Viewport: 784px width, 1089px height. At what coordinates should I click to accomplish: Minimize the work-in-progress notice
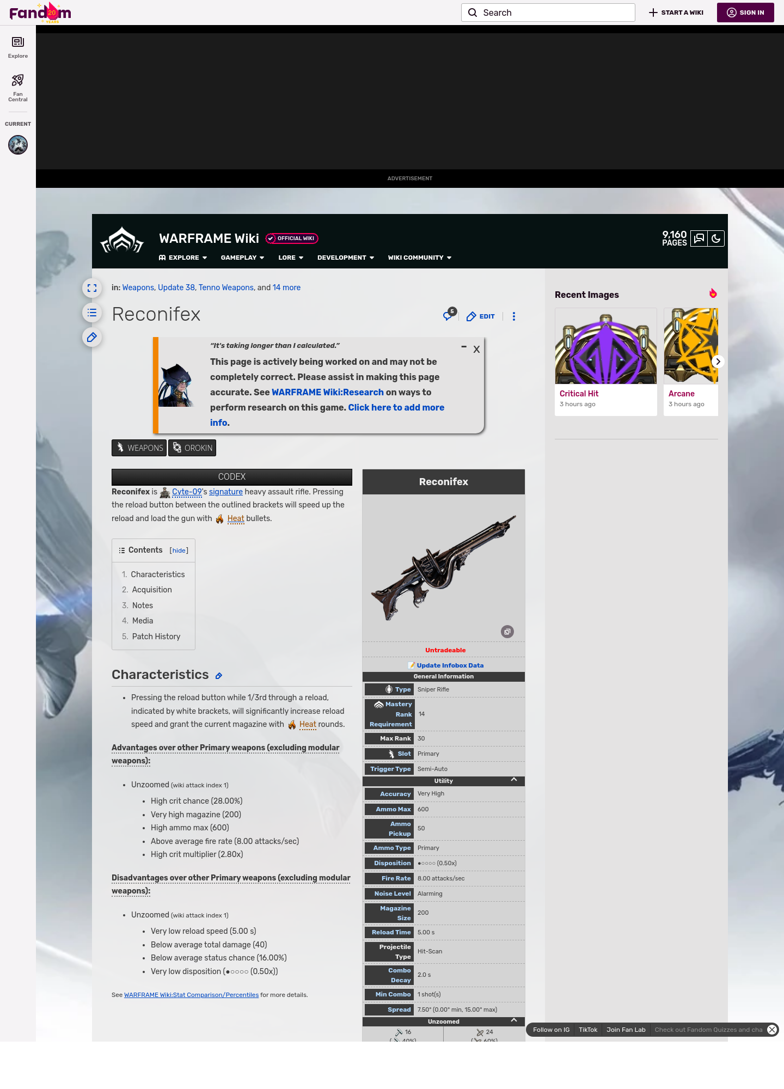coord(464,347)
